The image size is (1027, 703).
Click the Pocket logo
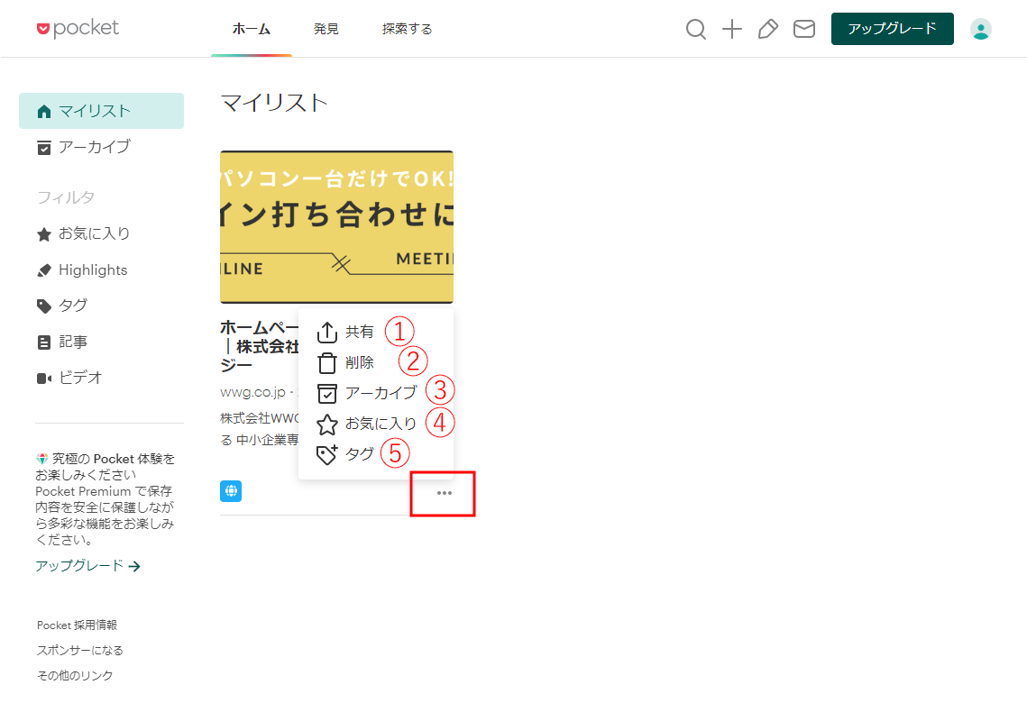coord(78,29)
